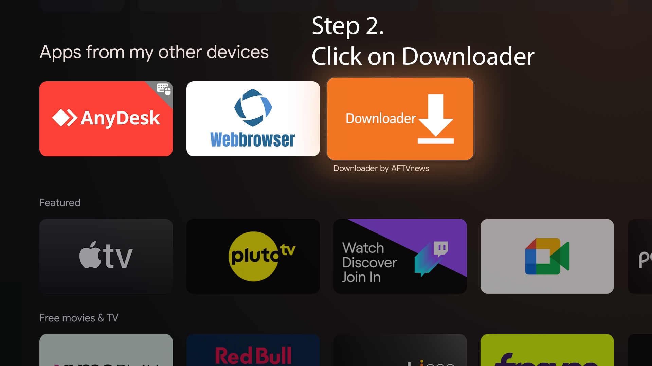Open the Featured section header
The width and height of the screenshot is (652, 366).
click(x=60, y=202)
